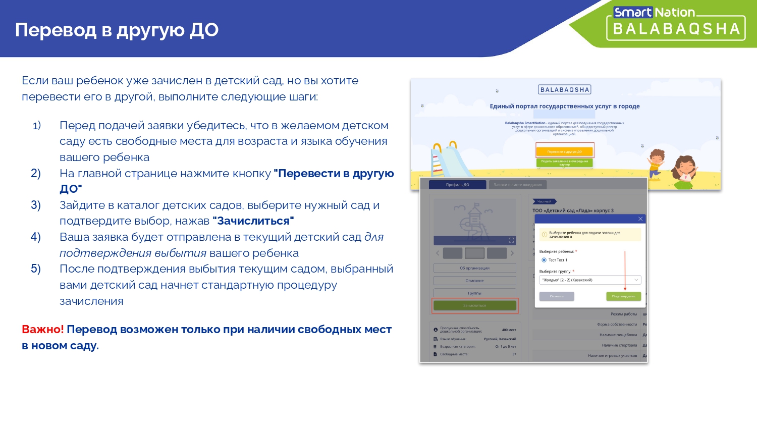The image size is (757, 426).
Task: Open the "Об организации" section
Action: click(474, 268)
